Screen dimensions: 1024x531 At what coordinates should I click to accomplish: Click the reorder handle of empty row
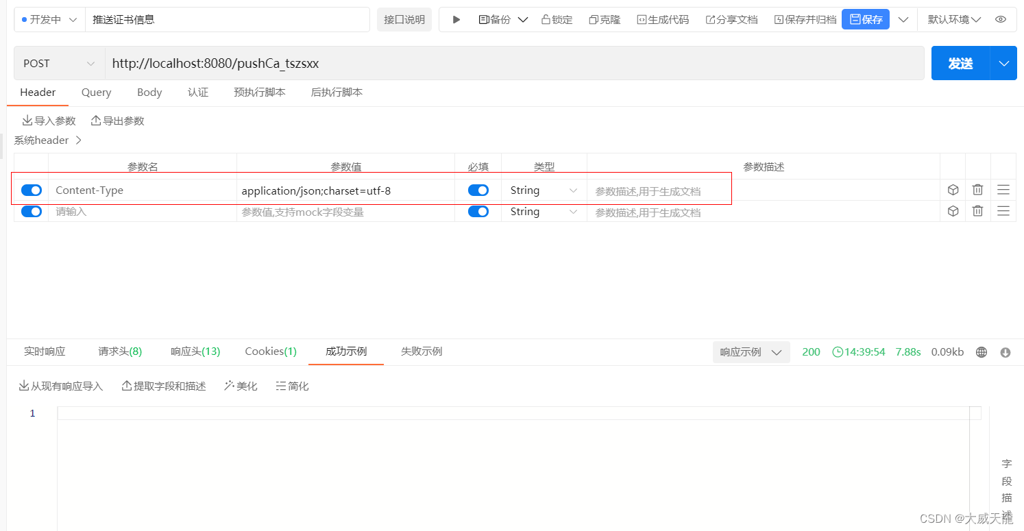click(1003, 211)
